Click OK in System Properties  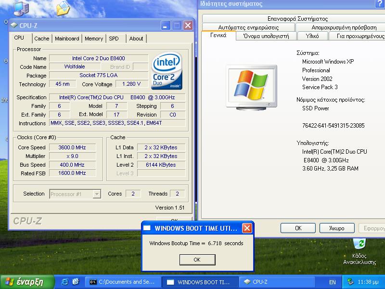(298, 228)
